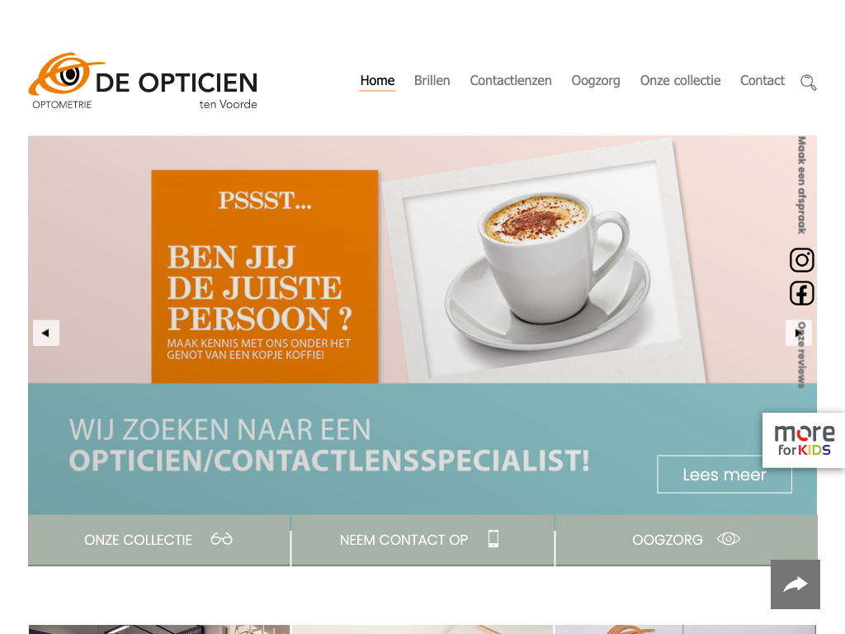This screenshot has height=634, width=845.
Task: Click the eye icon beside Oogzorg
Action: pyautogui.click(x=729, y=538)
